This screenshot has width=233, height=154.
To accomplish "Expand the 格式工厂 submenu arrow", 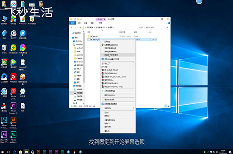I will (134, 63).
